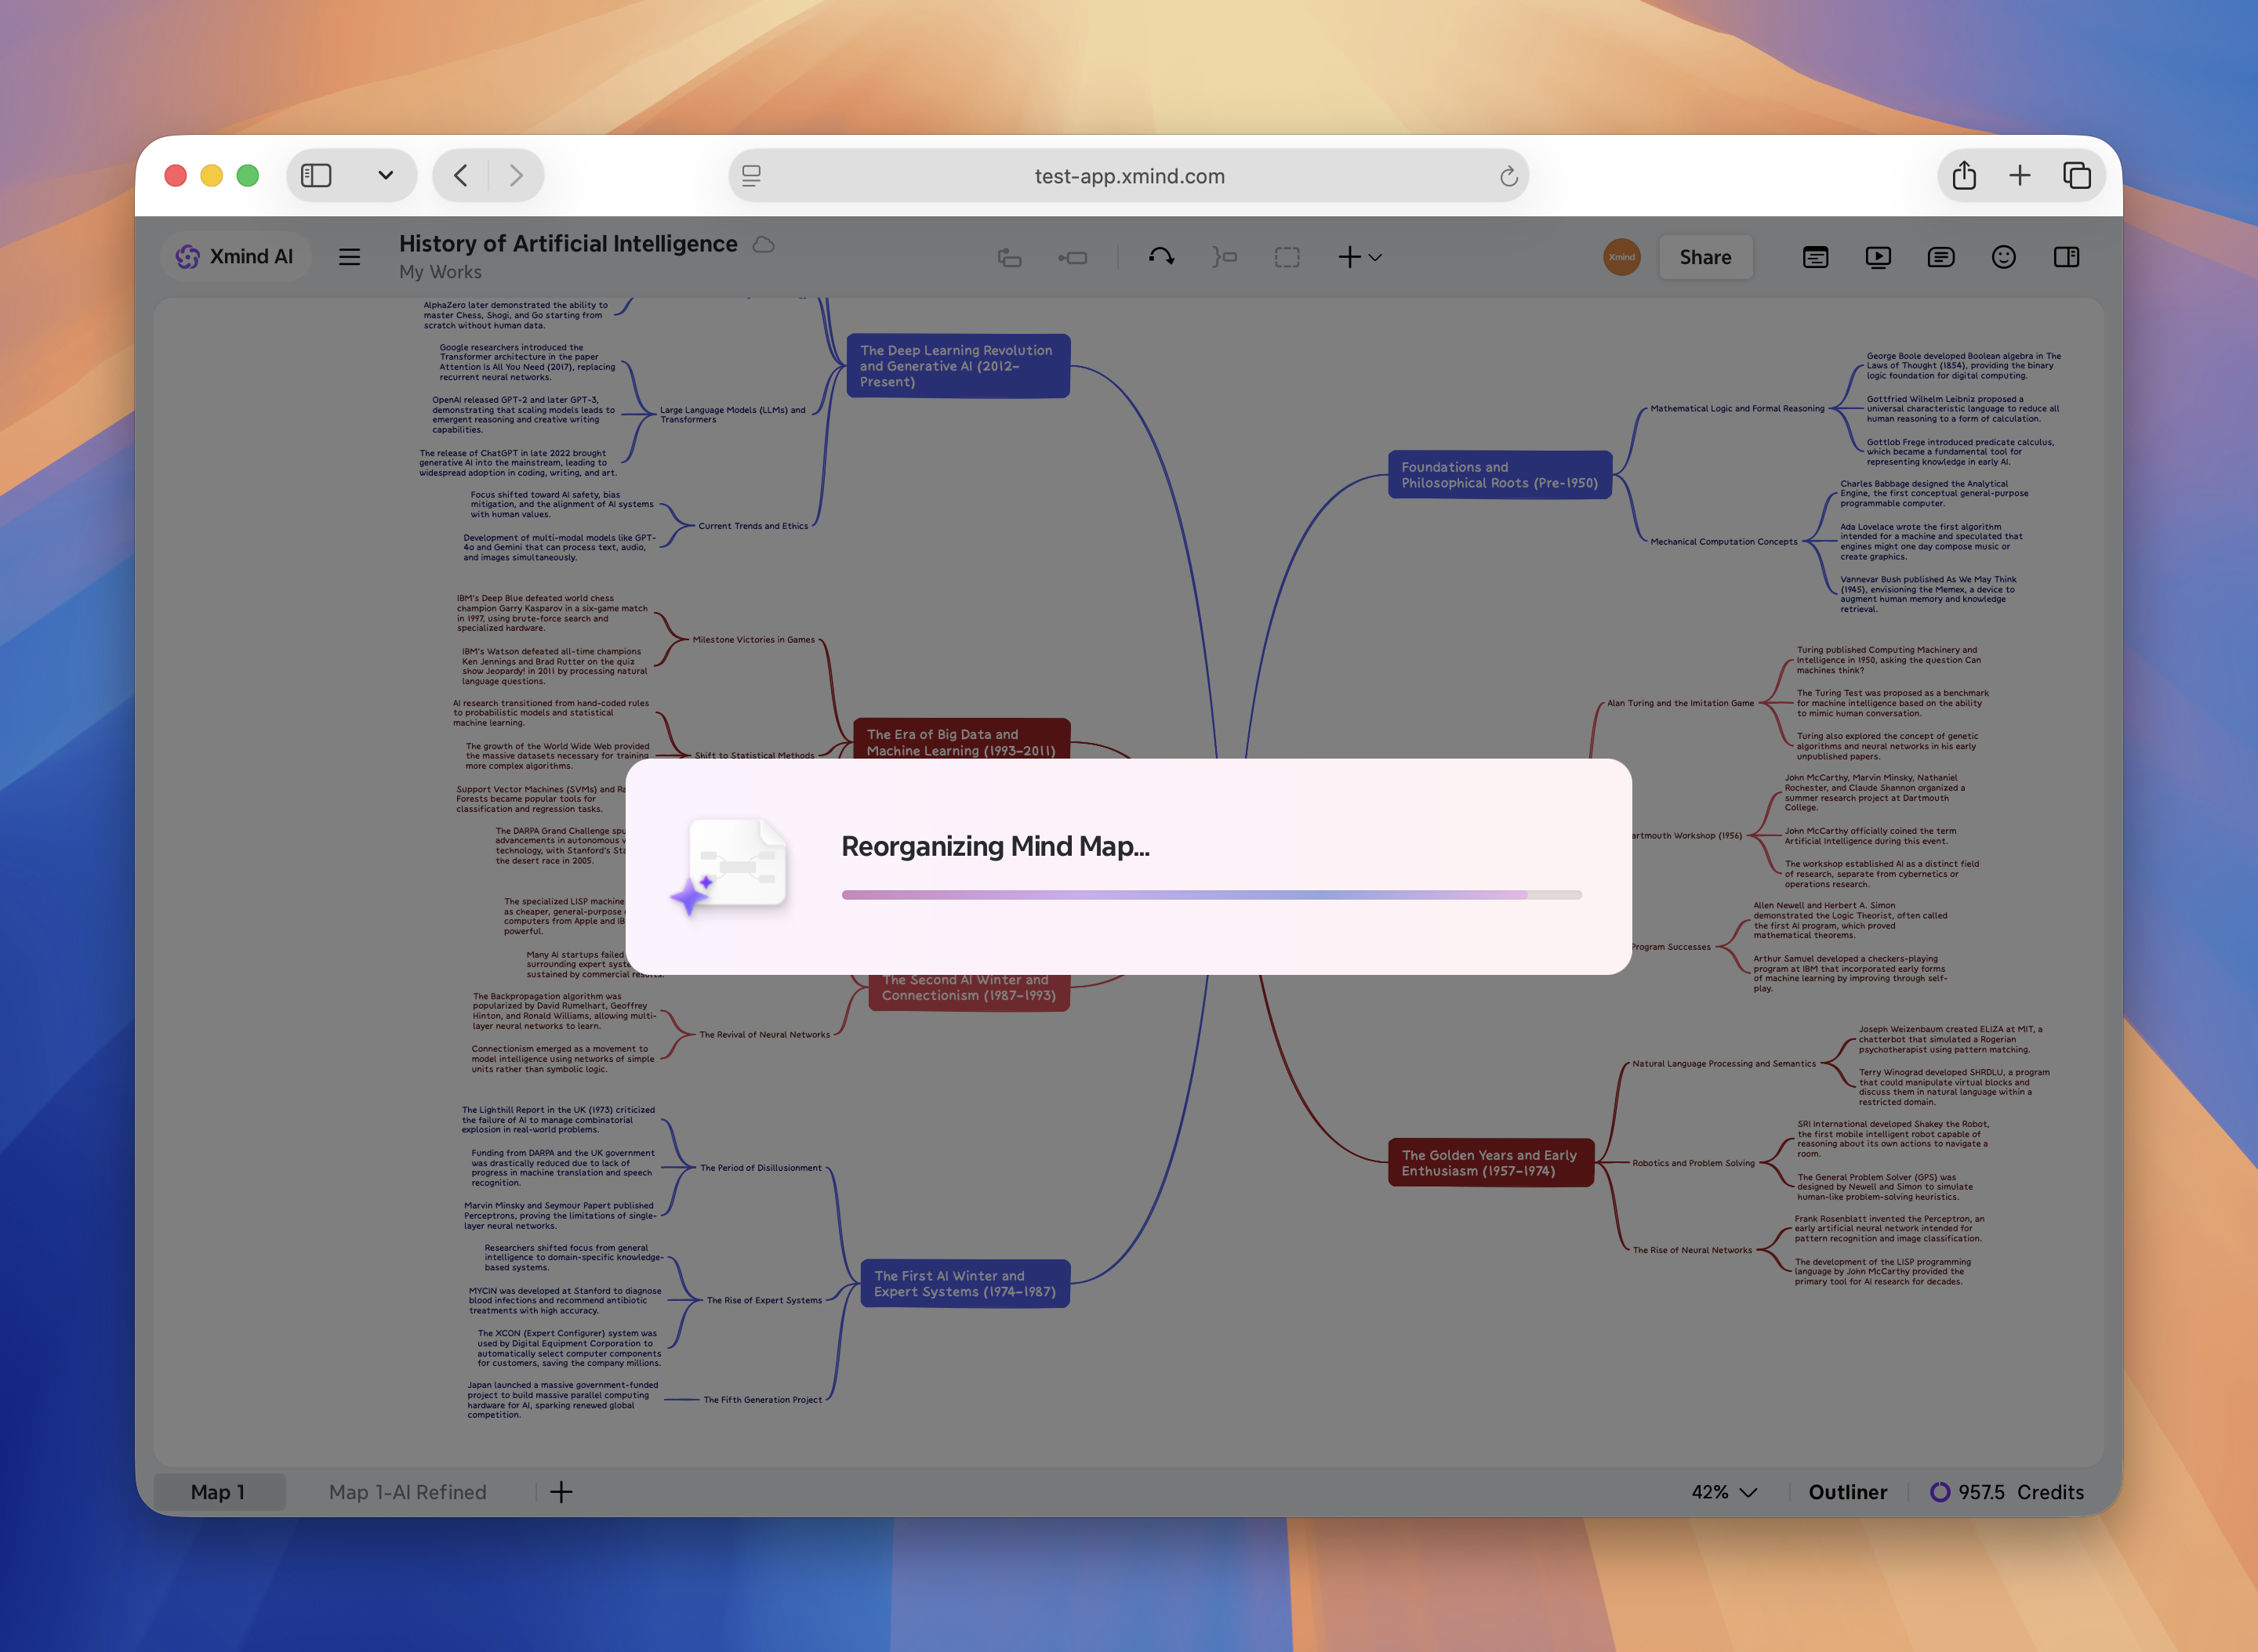Click the Share button
The height and width of the screenshot is (1652, 2258).
click(1706, 257)
